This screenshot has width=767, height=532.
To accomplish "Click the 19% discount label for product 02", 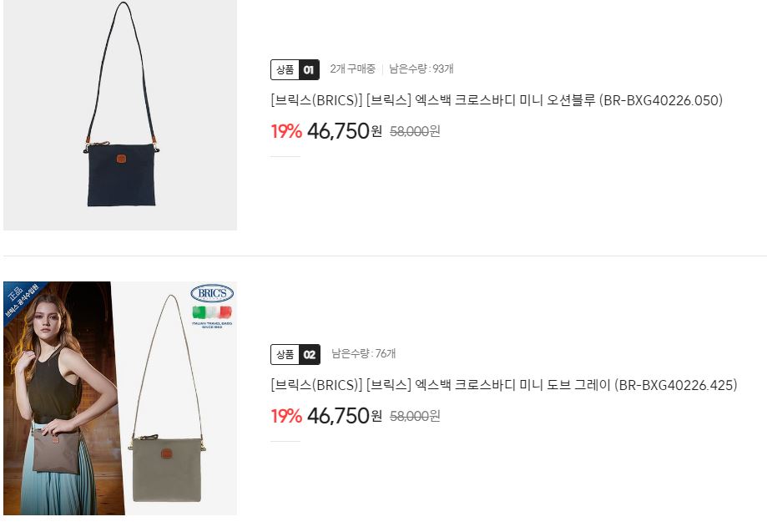I will click(286, 416).
